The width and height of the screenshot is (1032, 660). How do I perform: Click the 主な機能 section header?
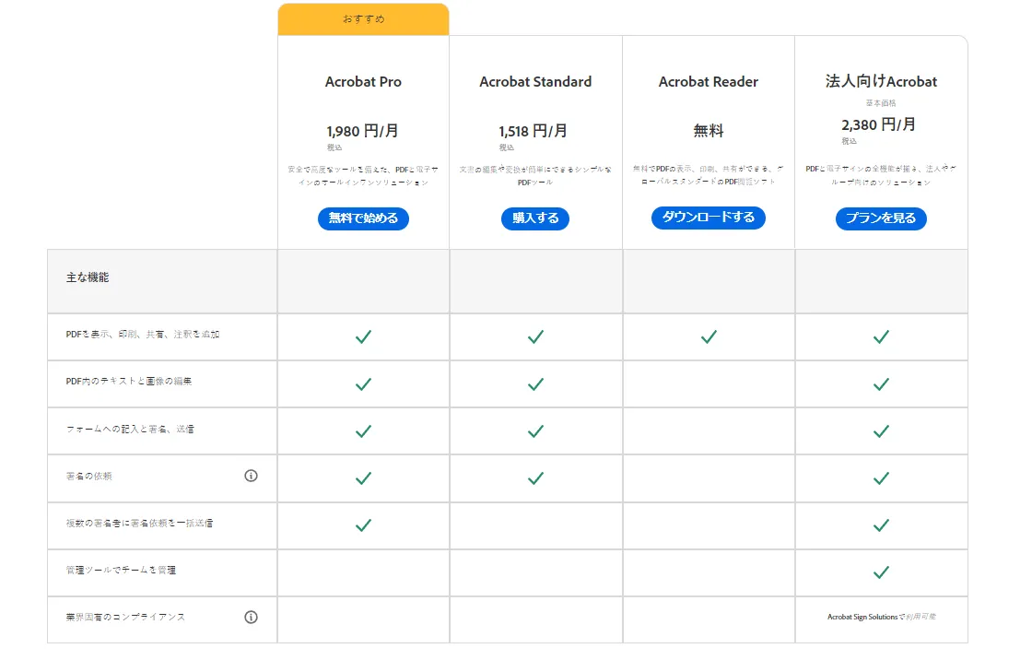pos(88,277)
